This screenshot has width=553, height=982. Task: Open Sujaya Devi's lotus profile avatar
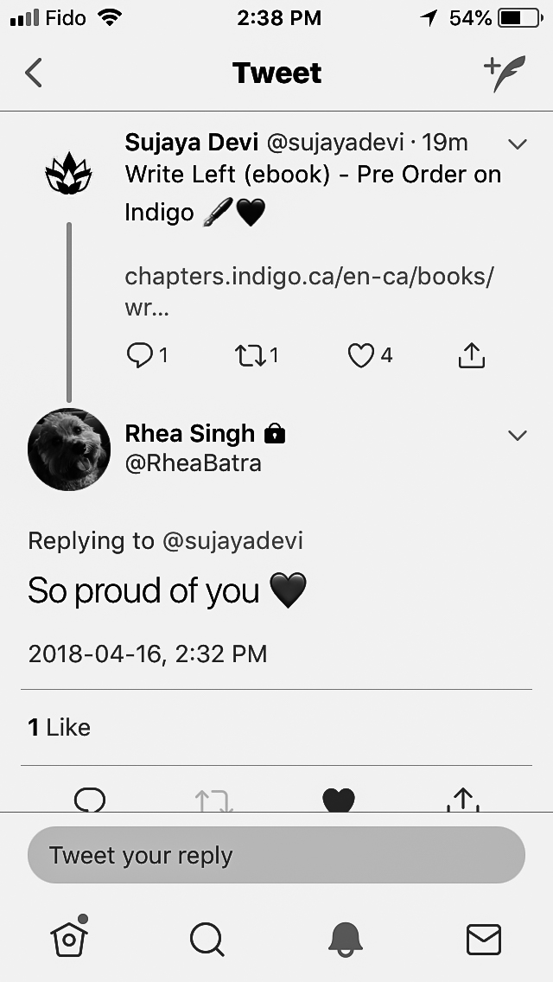tap(67, 175)
